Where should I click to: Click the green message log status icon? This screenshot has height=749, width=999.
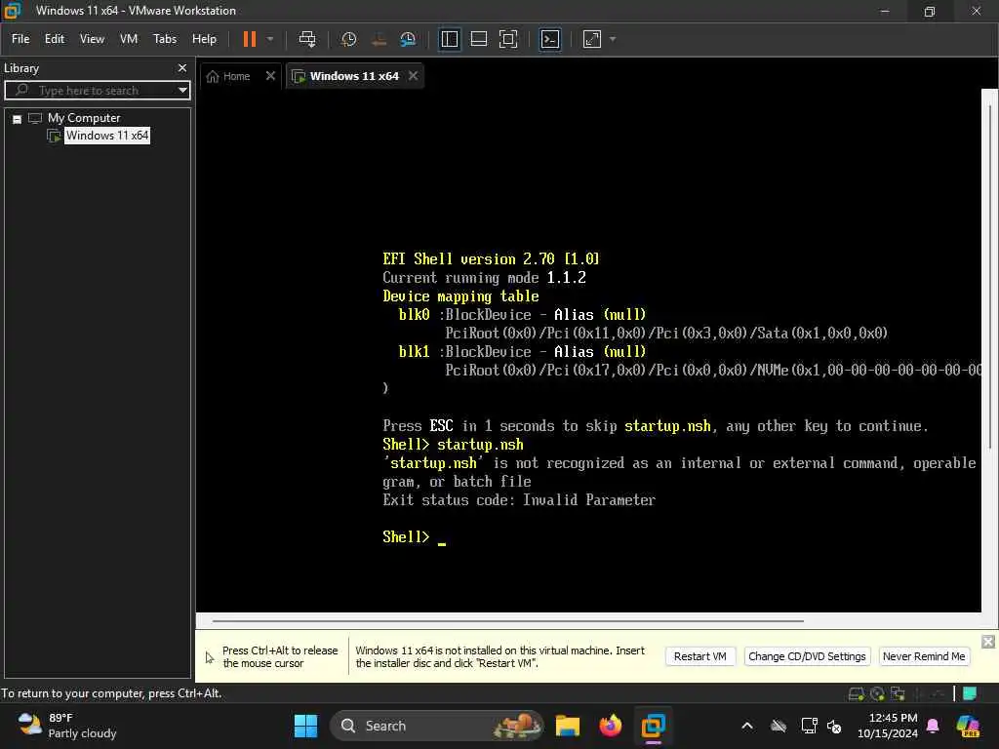click(970, 693)
